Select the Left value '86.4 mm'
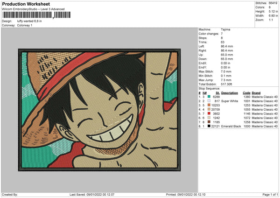 (227, 46)
